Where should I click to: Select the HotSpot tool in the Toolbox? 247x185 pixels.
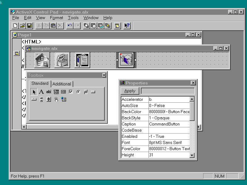pos(56,99)
